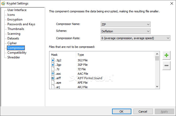The height and width of the screenshot is (116, 176).
Task: Open the Scanning settings page
Action: (x=14, y=34)
